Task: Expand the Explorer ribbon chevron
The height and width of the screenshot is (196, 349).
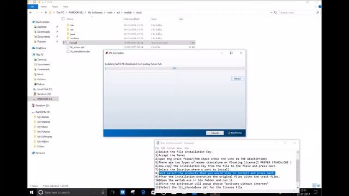Action: coord(316,7)
